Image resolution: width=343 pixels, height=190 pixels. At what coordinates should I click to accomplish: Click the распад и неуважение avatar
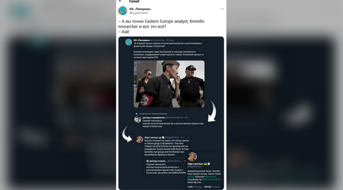[138, 119]
